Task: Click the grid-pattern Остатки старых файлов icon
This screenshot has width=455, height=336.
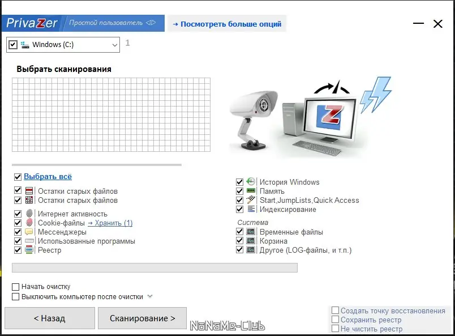Action: (29, 199)
